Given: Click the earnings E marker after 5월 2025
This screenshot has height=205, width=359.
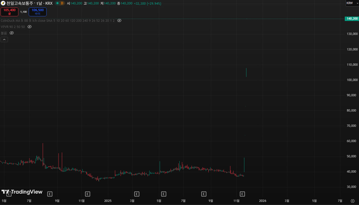Looking at the screenshot, I should pyautogui.click(x=164, y=194).
